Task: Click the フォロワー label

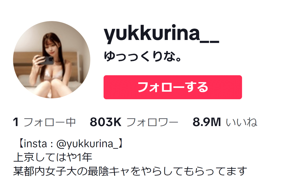Action: [x=152, y=122]
